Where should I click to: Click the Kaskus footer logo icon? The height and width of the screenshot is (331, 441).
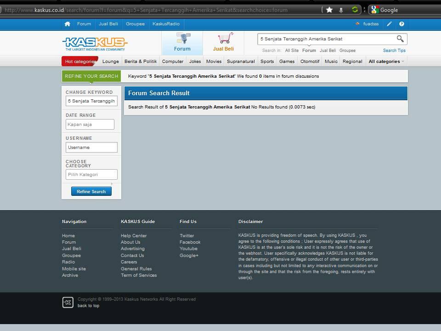pyautogui.click(x=68, y=302)
